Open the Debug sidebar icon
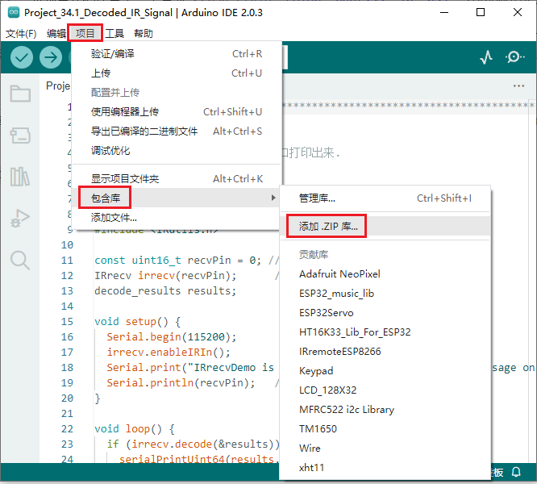 click(20, 218)
